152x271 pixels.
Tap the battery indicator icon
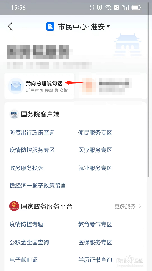tap(136, 7)
